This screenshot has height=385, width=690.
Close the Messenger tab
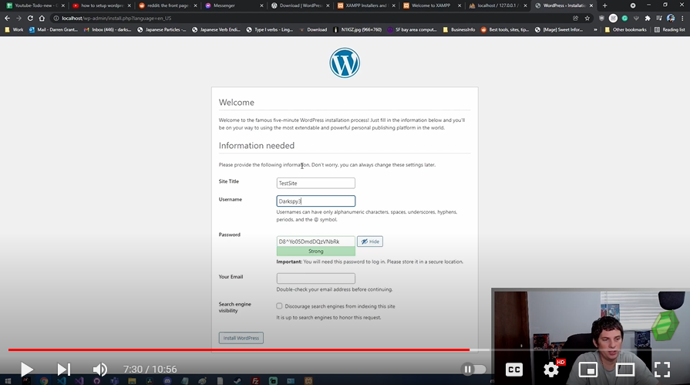(x=261, y=5)
